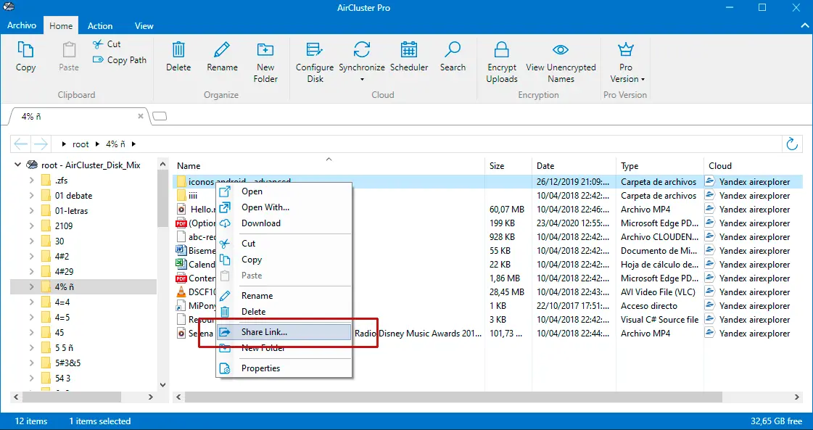Choose Rename in context menu

click(x=284, y=296)
